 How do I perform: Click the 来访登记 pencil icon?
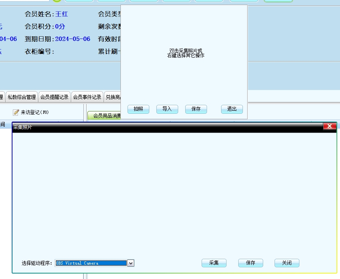pyautogui.click(x=16, y=112)
